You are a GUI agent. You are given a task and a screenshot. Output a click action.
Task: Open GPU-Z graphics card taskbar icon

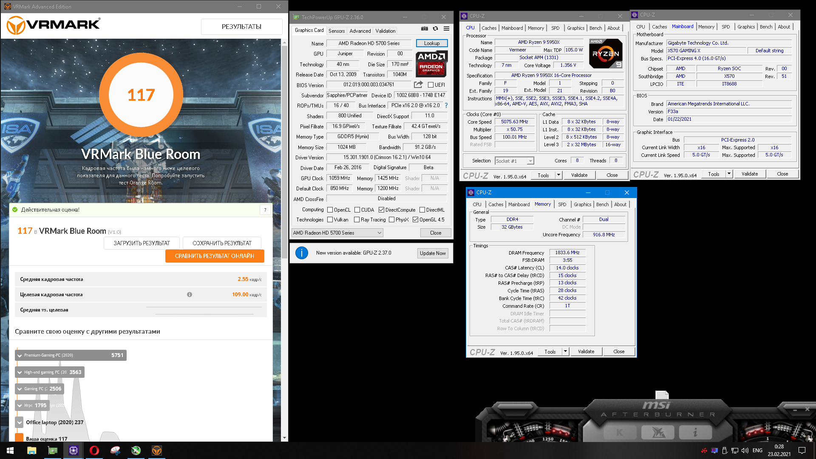[53, 450]
